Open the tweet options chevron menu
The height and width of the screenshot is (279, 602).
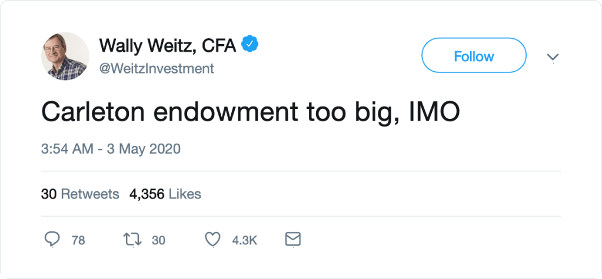553,57
